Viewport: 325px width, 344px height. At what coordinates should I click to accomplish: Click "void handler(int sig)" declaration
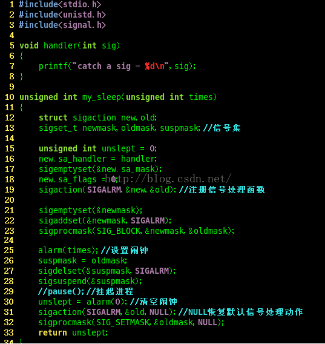pyautogui.click(x=70, y=45)
